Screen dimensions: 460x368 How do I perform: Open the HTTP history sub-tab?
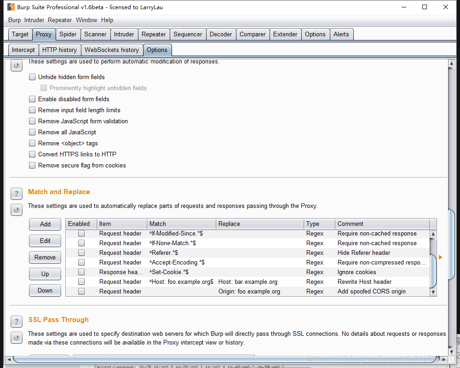pos(59,50)
